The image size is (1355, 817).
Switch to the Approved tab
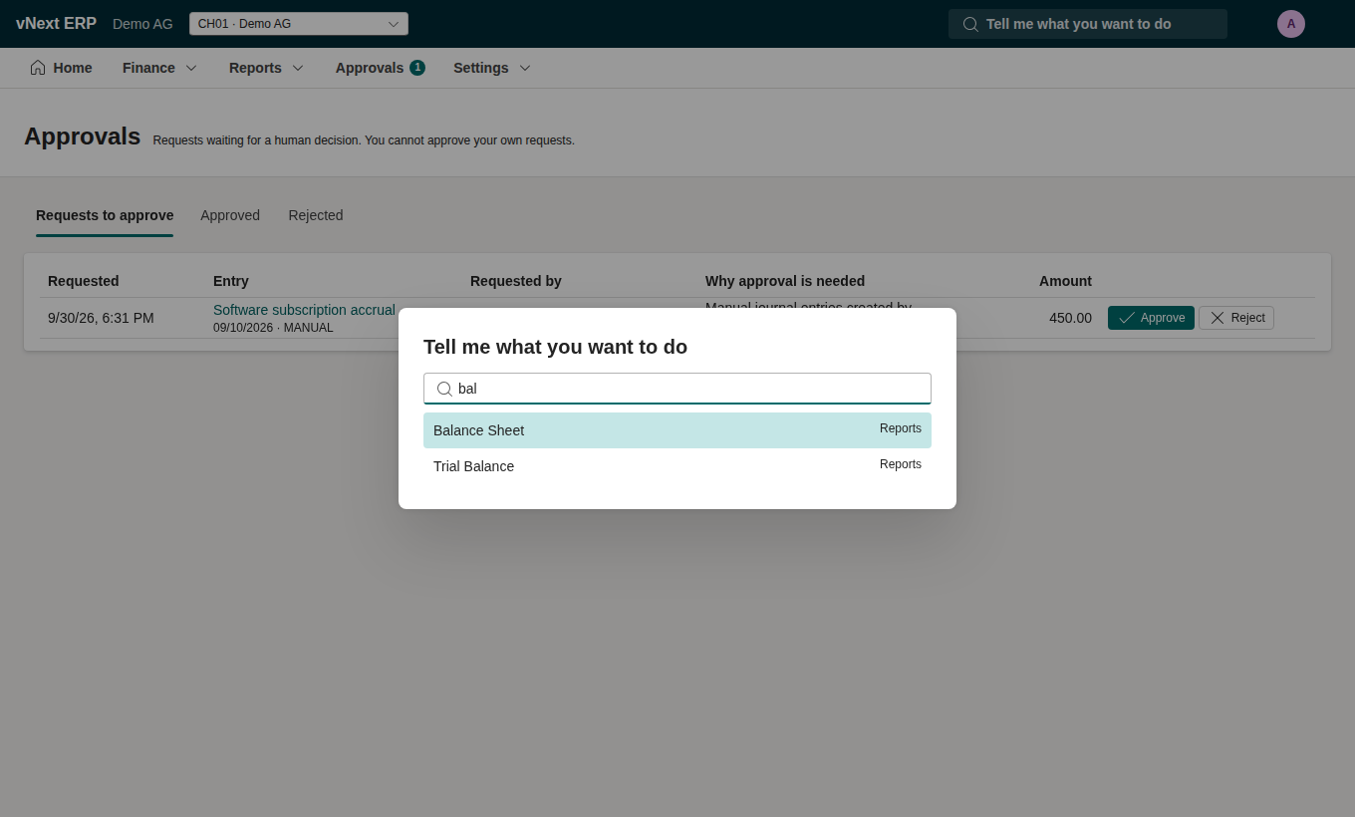tap(230, 215)
